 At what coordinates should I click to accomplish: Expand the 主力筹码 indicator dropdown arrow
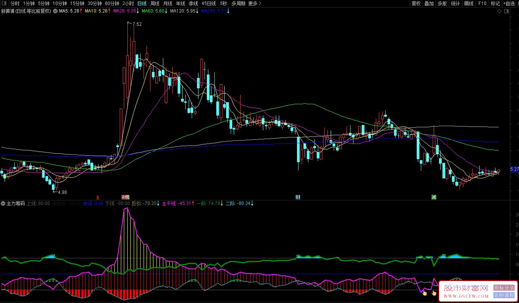[3, 204]
